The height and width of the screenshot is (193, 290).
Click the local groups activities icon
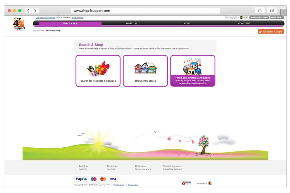click(192, 67)
